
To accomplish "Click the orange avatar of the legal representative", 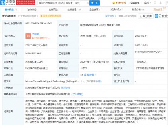I will pos(28,36).
